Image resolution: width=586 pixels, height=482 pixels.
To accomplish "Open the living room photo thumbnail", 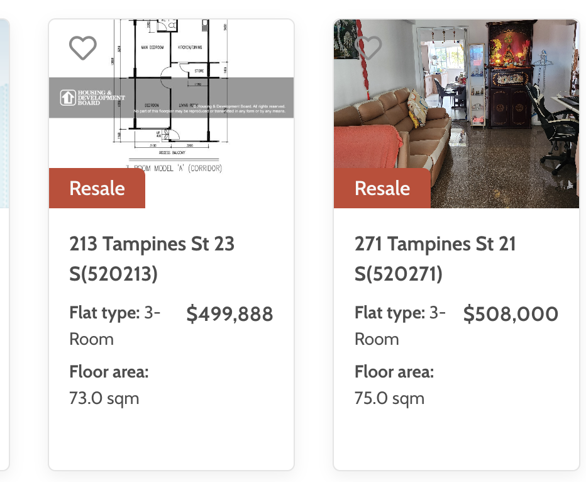I will [456, 114].
